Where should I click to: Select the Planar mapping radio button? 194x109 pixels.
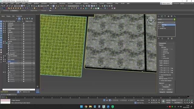[162, 47]
